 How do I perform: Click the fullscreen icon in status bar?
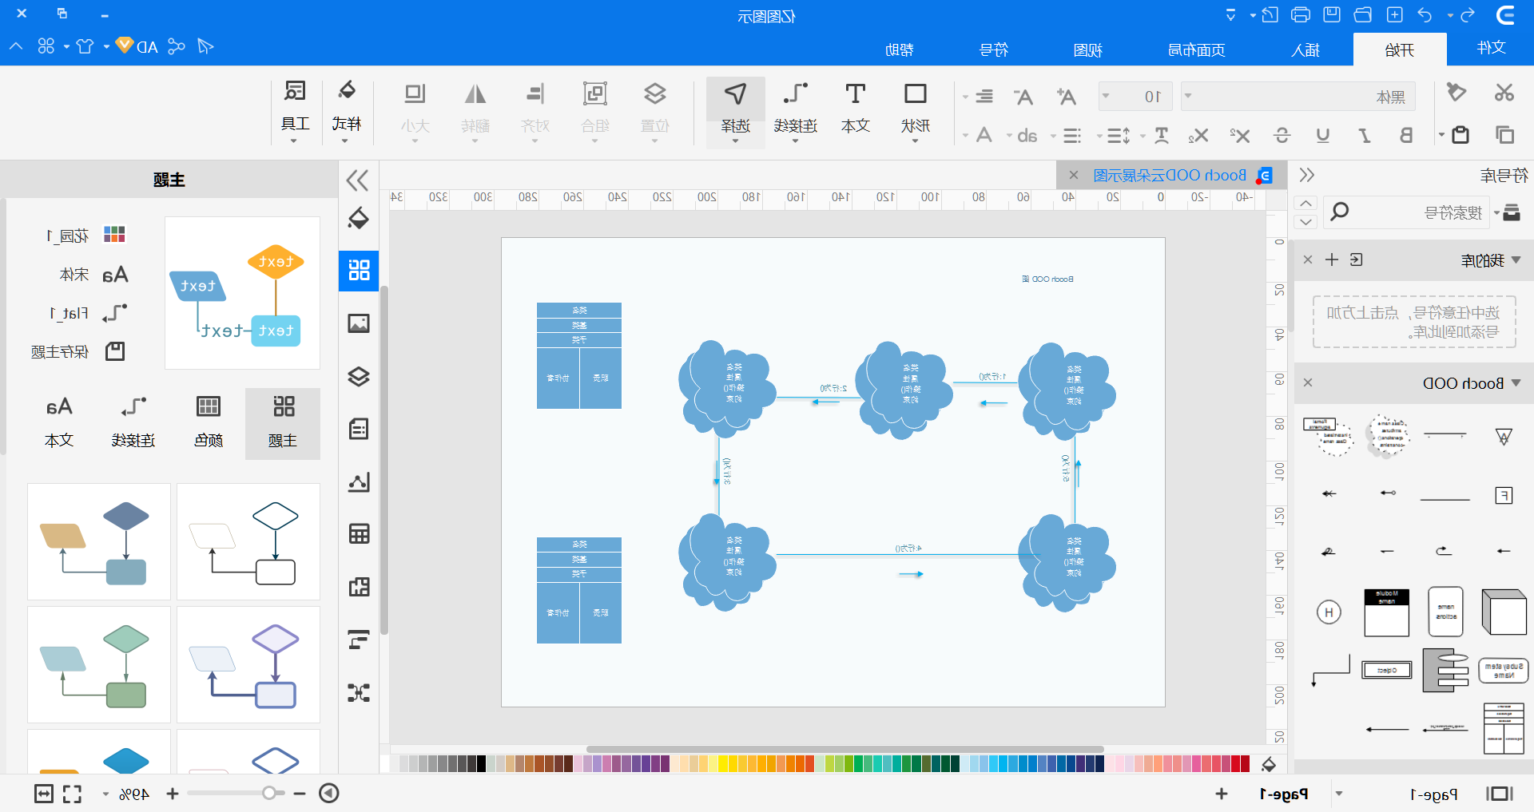pyautogui.click(x=73, y=794)
